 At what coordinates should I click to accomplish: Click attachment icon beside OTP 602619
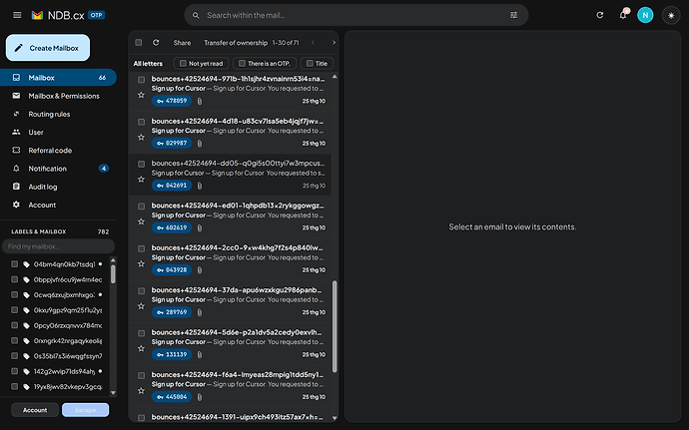200,227
